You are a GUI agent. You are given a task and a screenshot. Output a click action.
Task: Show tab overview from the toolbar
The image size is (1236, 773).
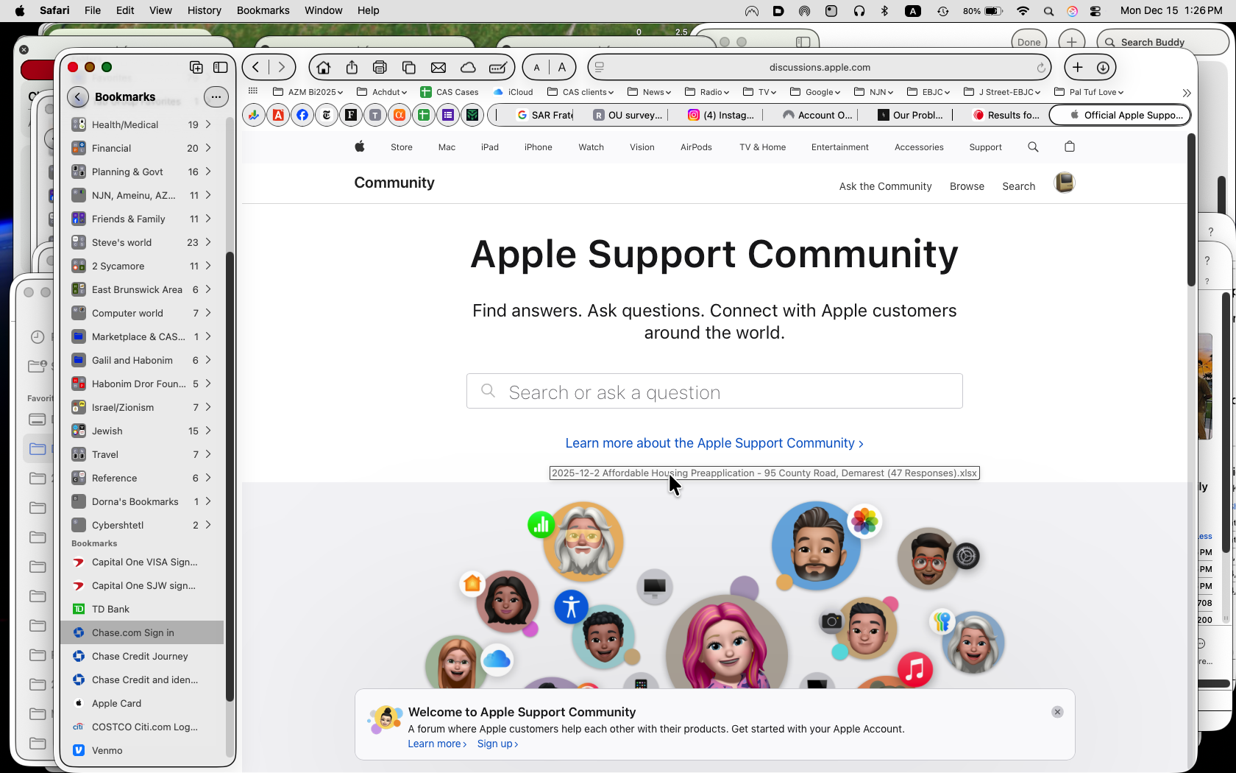409,68
